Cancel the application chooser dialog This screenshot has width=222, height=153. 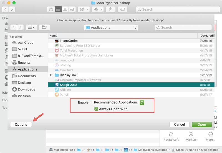point(179,125)
